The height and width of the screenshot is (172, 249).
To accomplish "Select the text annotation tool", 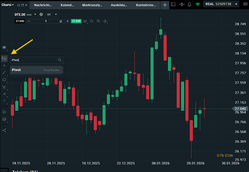I will pyautogui.click(x=4, y=101).
